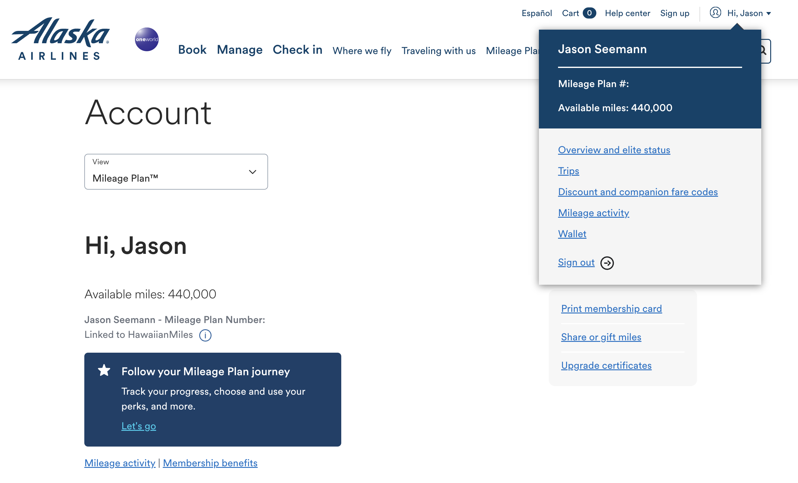The width and height of the screenshot is (798, 483).
Task: Switch language to Español
Action: (537, 13)
